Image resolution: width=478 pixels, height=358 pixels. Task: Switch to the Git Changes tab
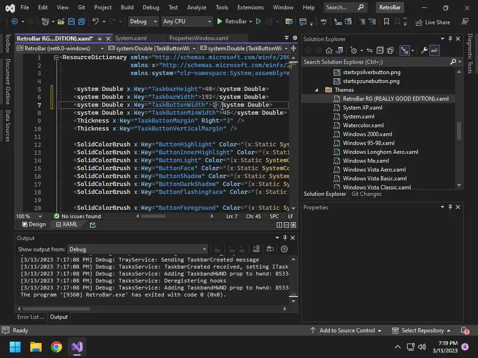pyautogui.click(x=366, y=194)
